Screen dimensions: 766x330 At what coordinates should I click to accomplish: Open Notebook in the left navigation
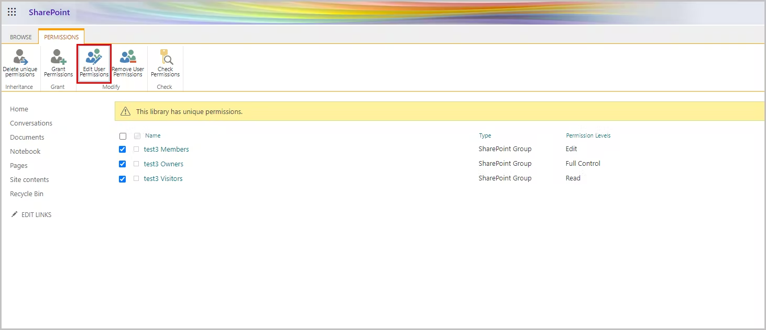(x=25, y=151)
